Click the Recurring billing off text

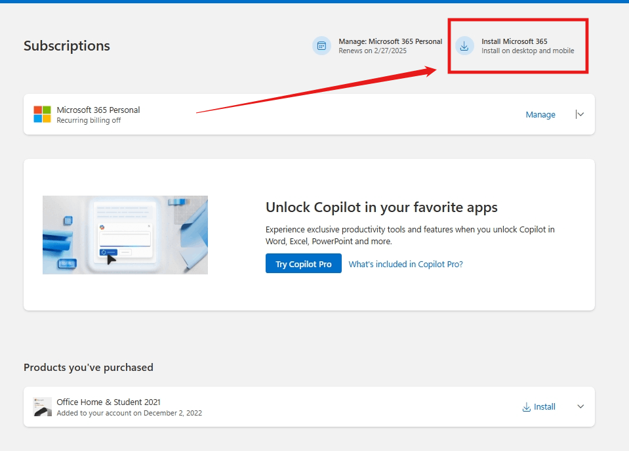[x=89, y=120]
